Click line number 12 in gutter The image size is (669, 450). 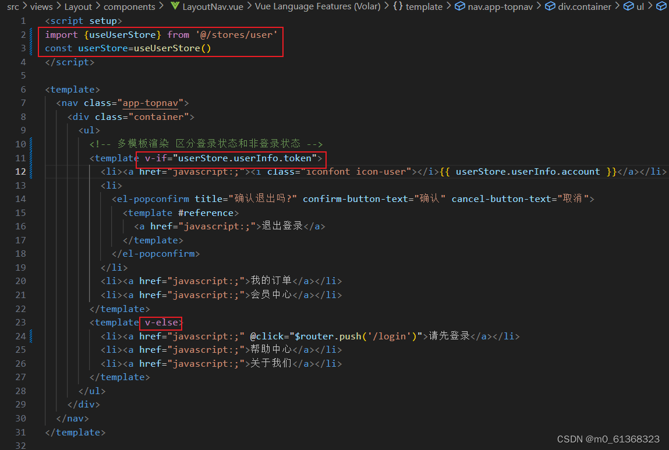(x=20, y=172)
